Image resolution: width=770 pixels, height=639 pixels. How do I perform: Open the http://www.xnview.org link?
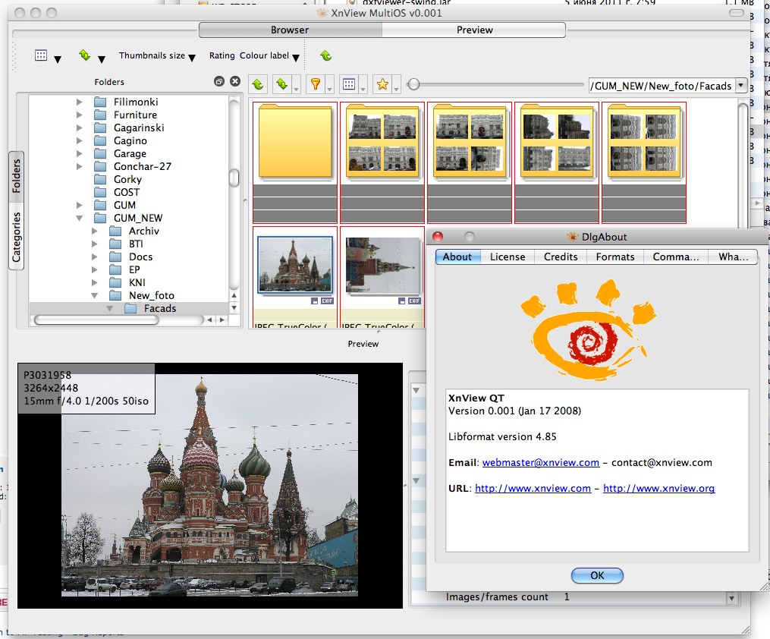coord(659,488)
